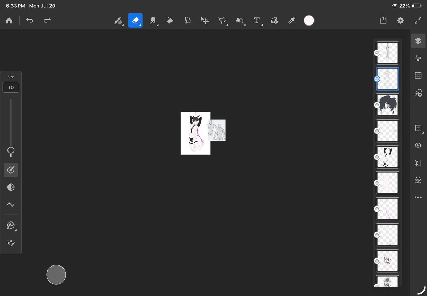Tap the Wi-Fi icon in status bar
Screen dimensions: 427x296
click(395, 6)
